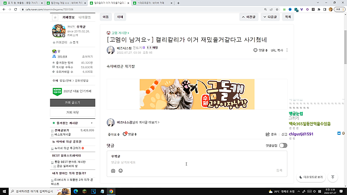
Task: Attach a photo with the camera icon
Action: click(113, 171)
